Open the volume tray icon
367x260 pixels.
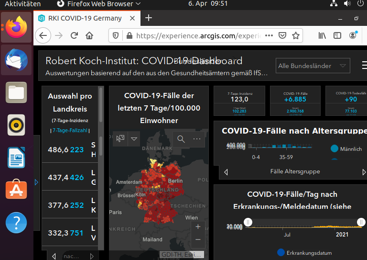pyautogui.click(x=347, y=3)
